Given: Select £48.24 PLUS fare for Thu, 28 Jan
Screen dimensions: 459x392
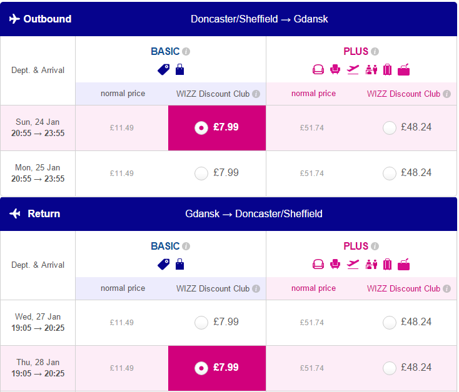Looking at the screenshot, I should pyautogui.click(x=390, y=368).
